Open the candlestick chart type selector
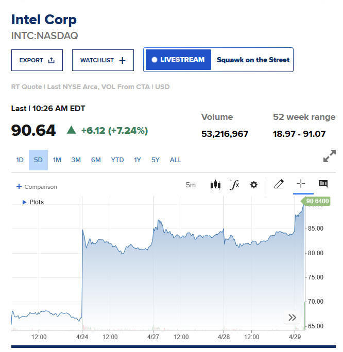The height and width of the screenshot is (352, 343). point(215,185)
